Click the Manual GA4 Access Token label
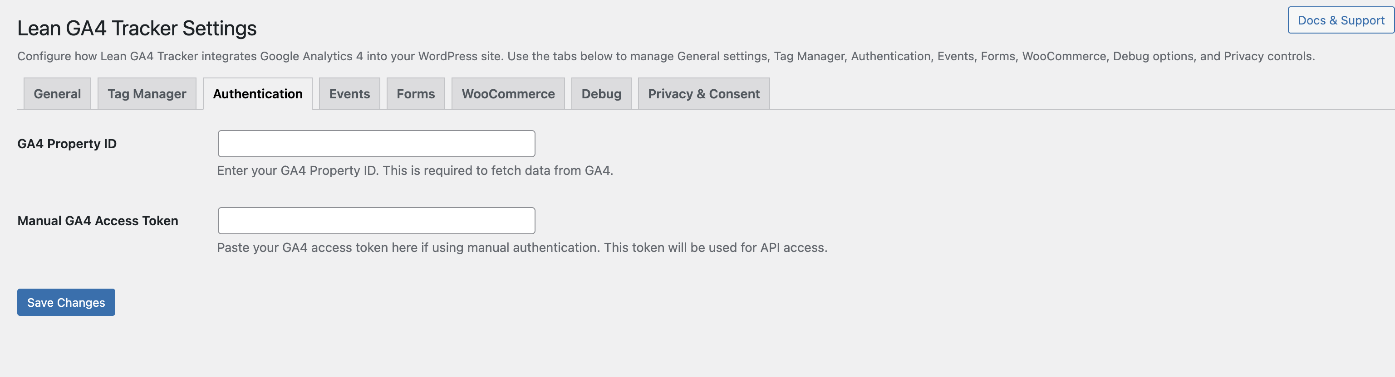This screenshot has width=1395, height=377. 98,221
